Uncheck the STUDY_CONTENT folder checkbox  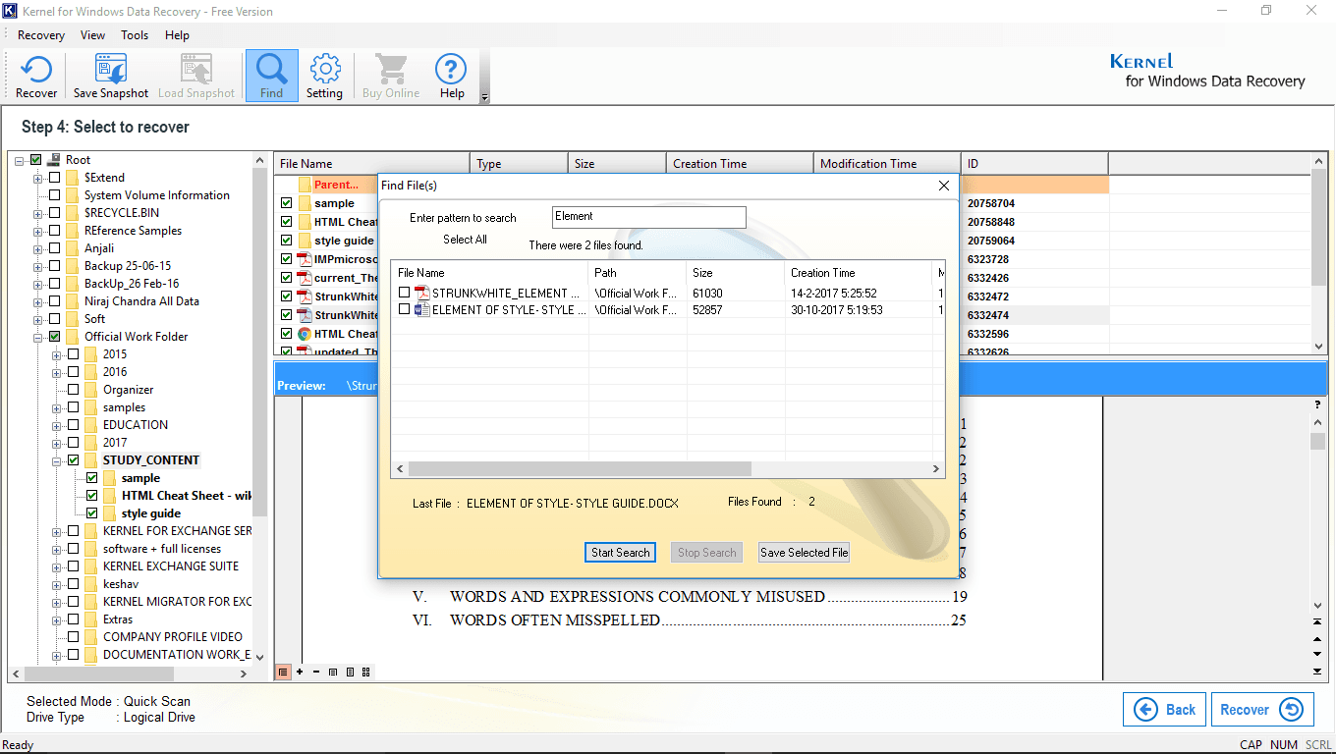(x=74, y=460)
